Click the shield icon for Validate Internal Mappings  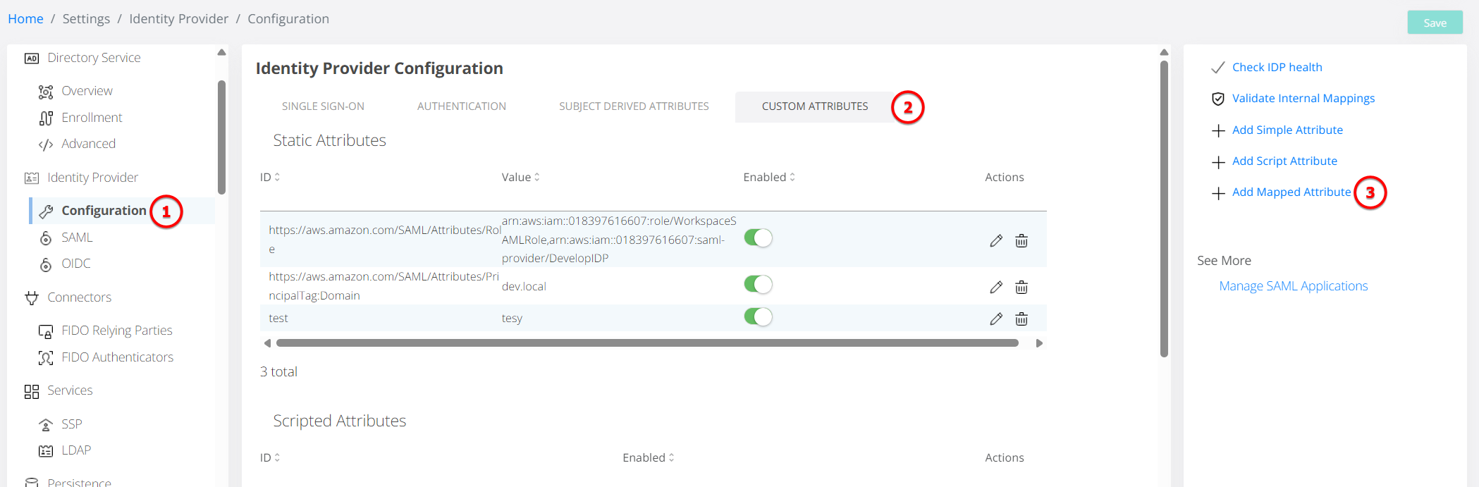pos(1217,99)
